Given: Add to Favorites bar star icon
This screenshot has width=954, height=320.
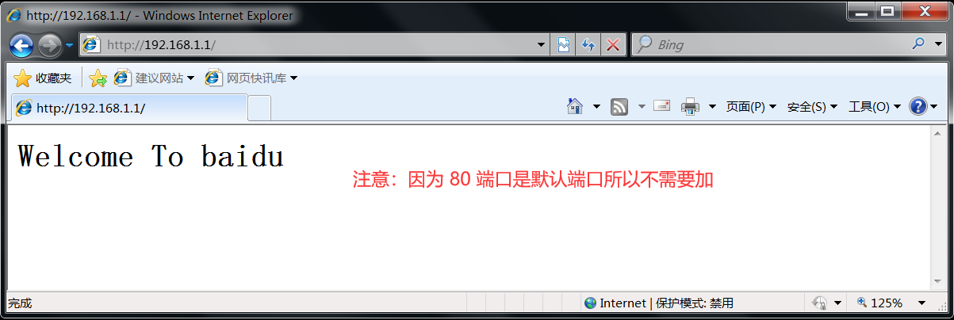Looking at the screenshot, I should pos(98,78).
